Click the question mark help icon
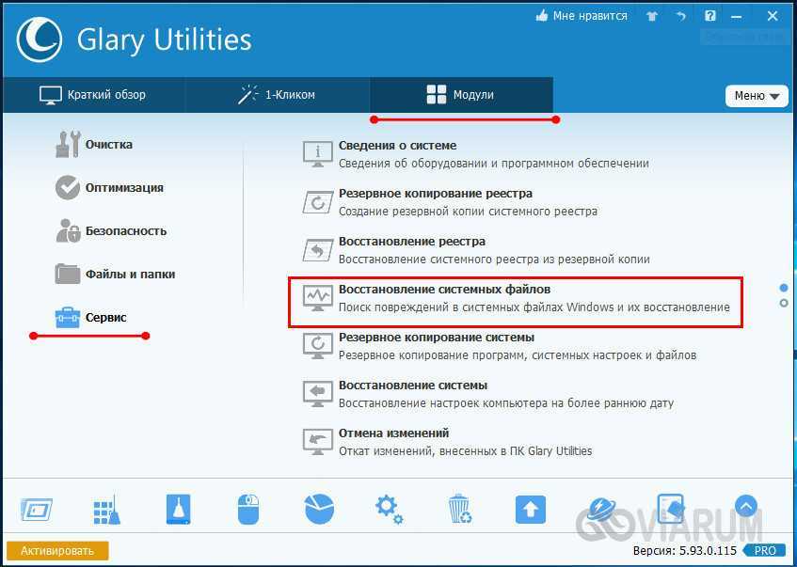Viewport: 797px width, 567px height. [710, 16]
